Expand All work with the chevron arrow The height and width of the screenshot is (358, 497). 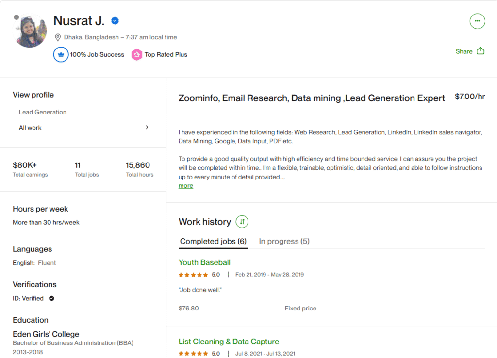pyautogui.click(x=147, y=127)
